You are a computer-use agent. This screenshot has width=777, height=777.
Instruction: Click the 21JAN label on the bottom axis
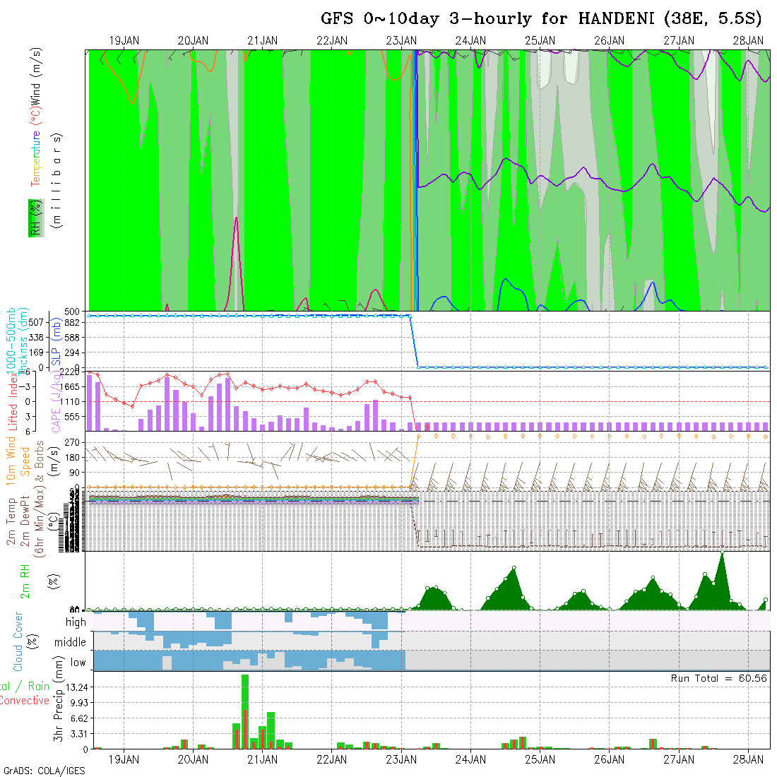[x=263, y=759]
